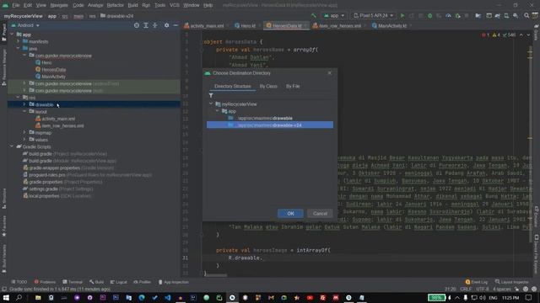
Task: Click the battery percentage indicator in the tray
Action: (x=436, y=297)
